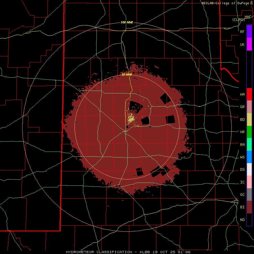
Task: Click the GR legend label
Action: [x=242, y=107]
